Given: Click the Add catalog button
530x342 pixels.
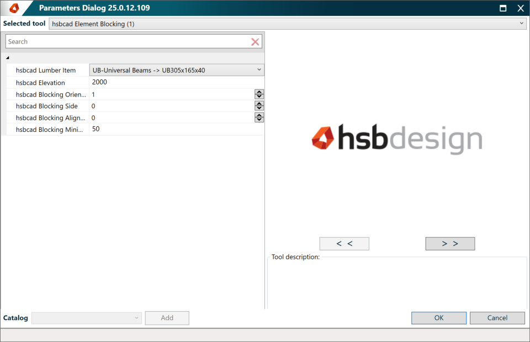Looking at the screenshot, I should [167, 318].
